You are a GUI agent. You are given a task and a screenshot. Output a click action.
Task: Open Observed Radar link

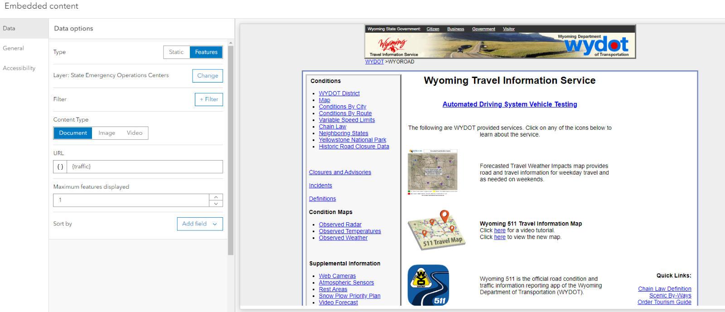coord(340,224)
